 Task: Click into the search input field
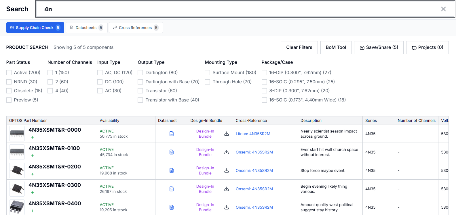click(x=230, y=9)
